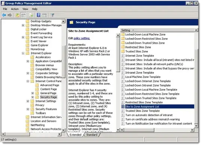Screen dimensions: 202x146
Task: Click the Toolbars folder icon
Action: tap(32, 113)
